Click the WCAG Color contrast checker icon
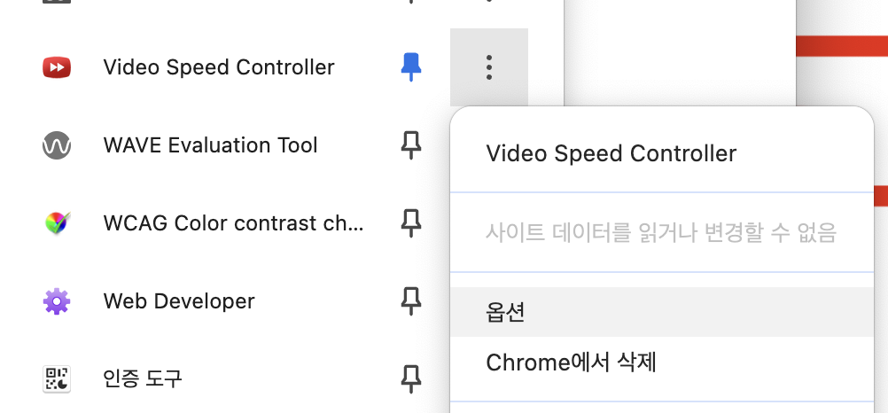Image resolution: width=888 pixels, height=413 pixels. pyautogui.click(x=57, y=223)
